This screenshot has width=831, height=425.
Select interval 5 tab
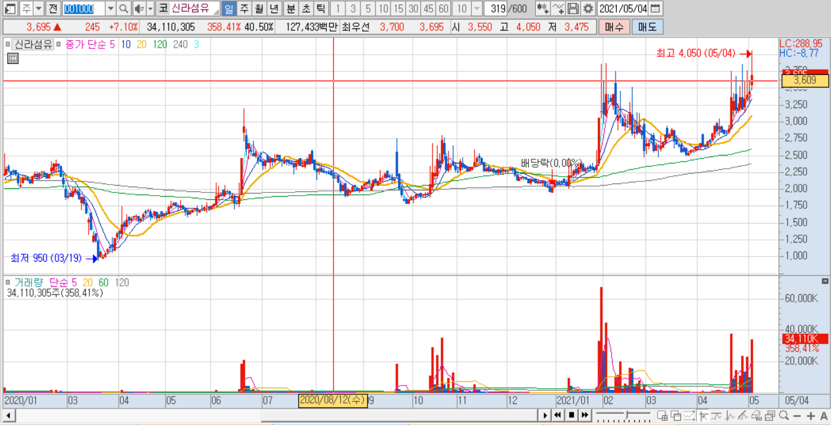[x=368, y=8]
